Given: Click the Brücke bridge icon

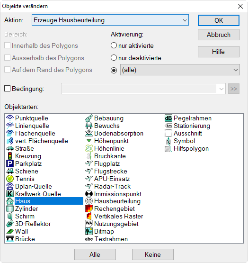Looking at the screenshot, I should tap(10, 239).
